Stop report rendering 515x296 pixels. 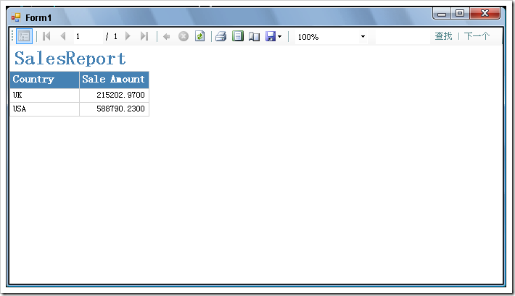[x=184, y=36]
